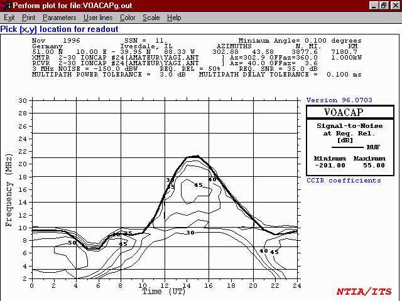402x301 pixels.
Task: Open the Exit menu
Action: (x=9, y=18)
